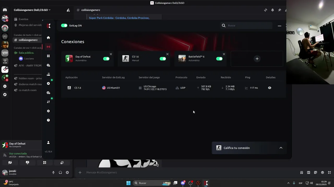The image size is (334, 187).
Task: Open KTP server icon in Discord
Action: pyautogui.click(x=5, y=53)
